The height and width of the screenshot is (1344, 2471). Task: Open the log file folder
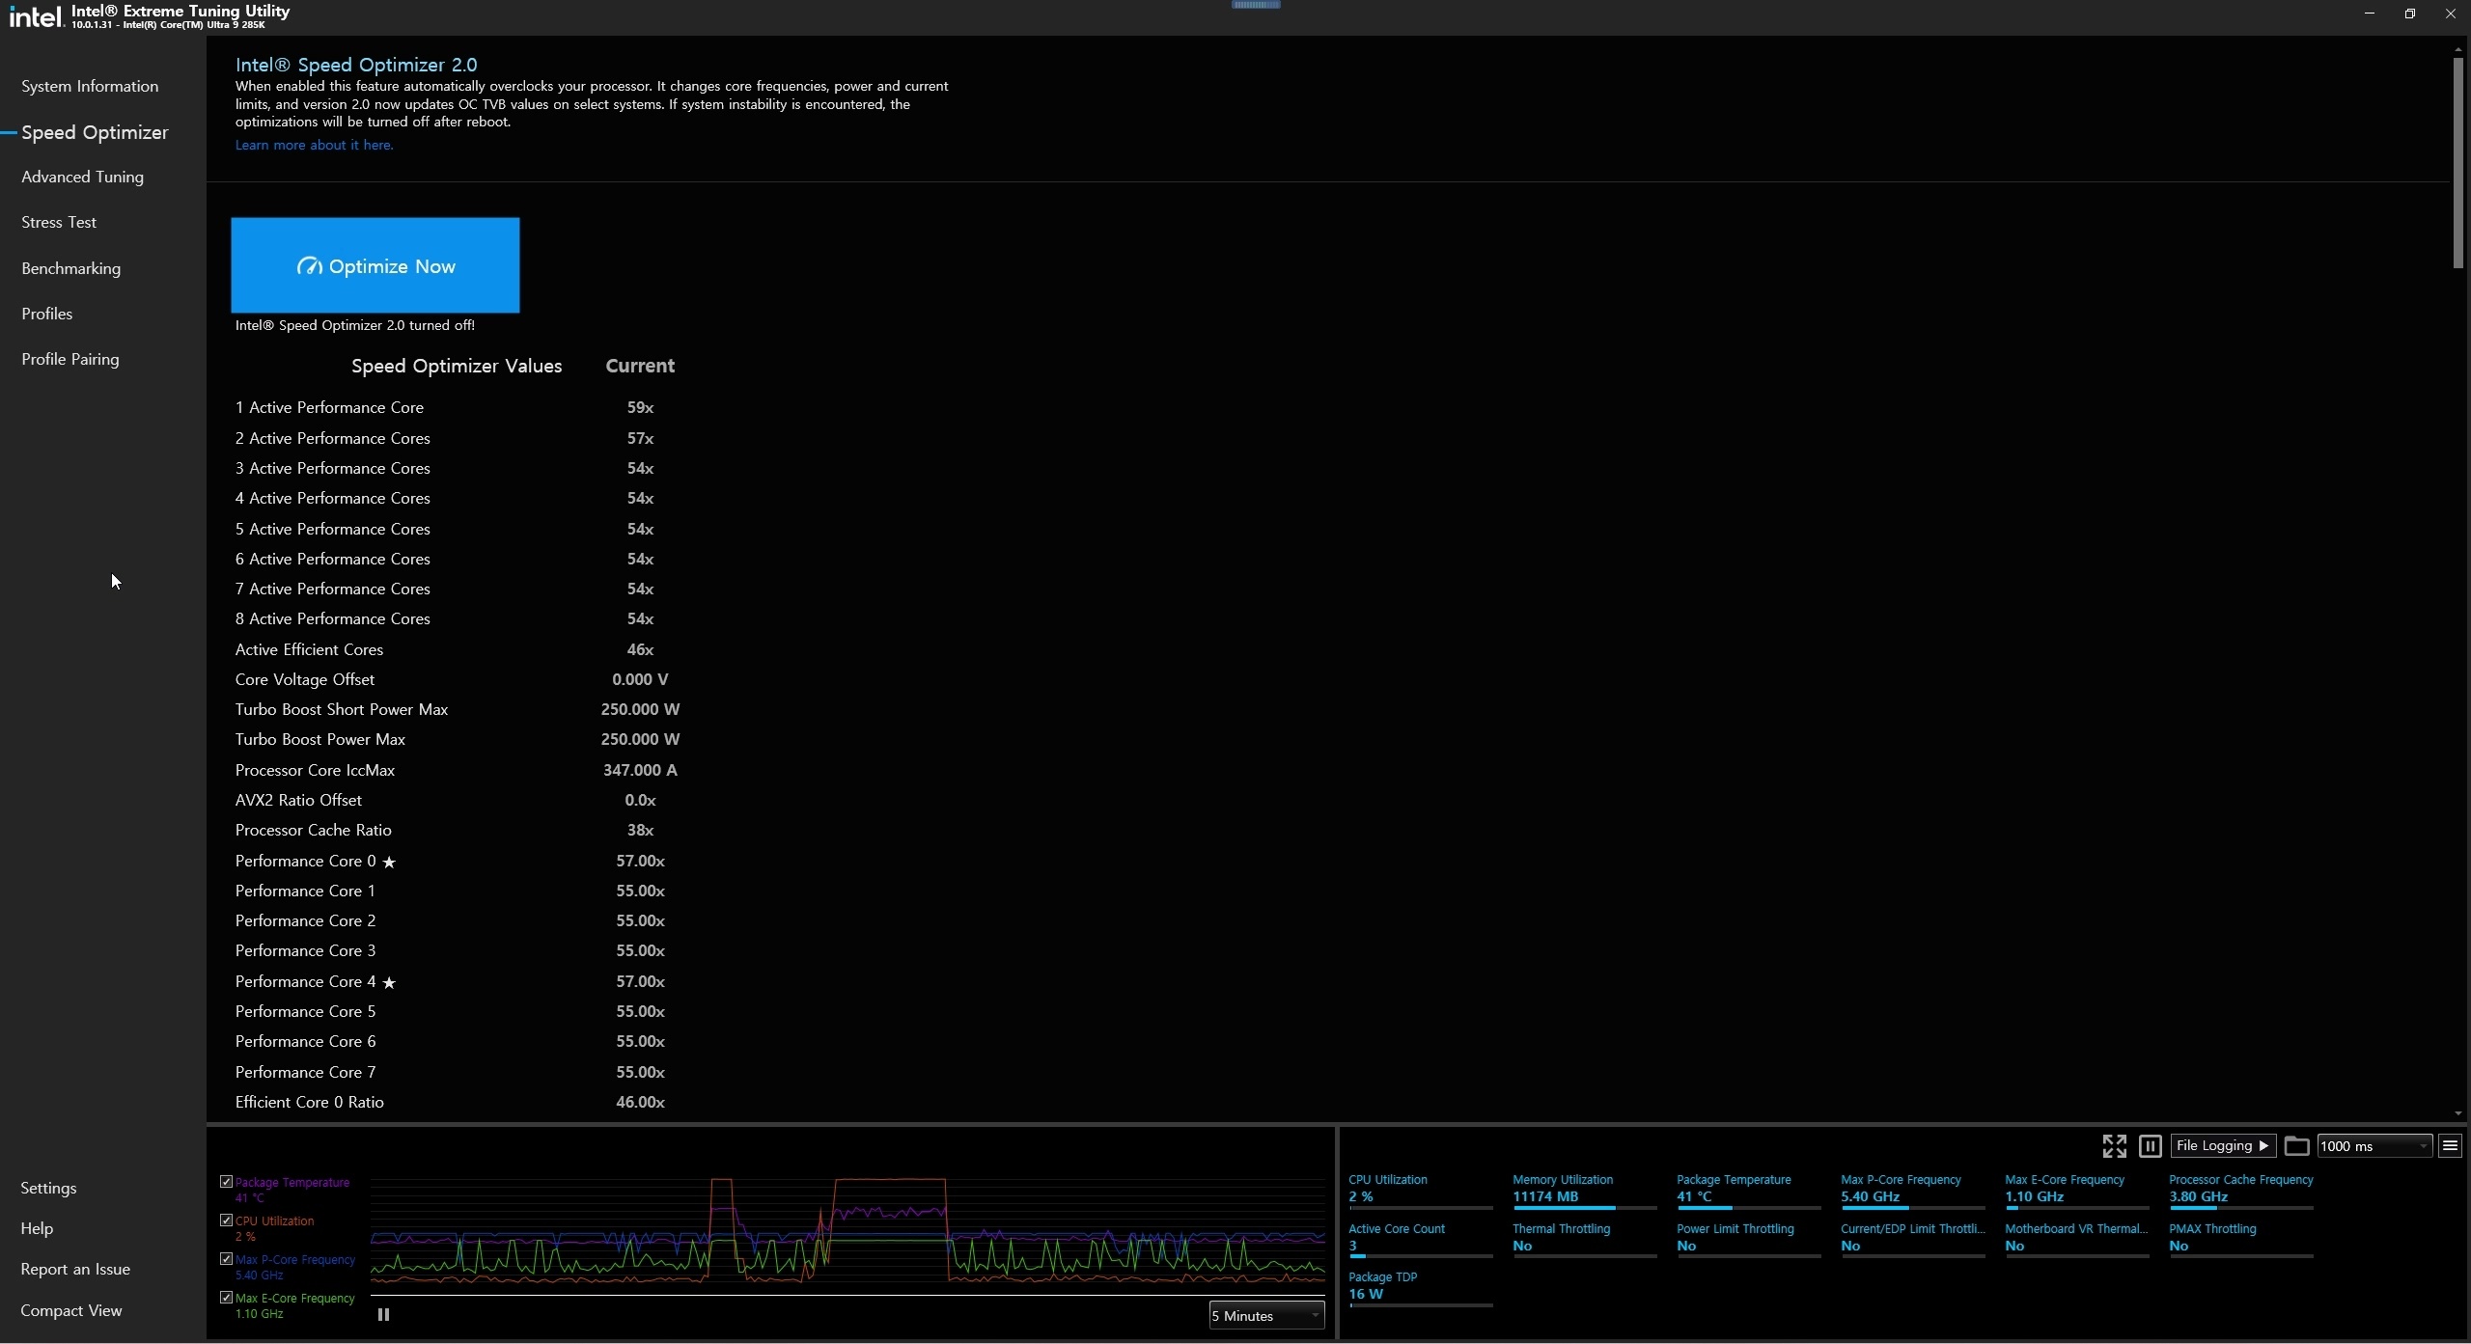click(2296, 1145)
